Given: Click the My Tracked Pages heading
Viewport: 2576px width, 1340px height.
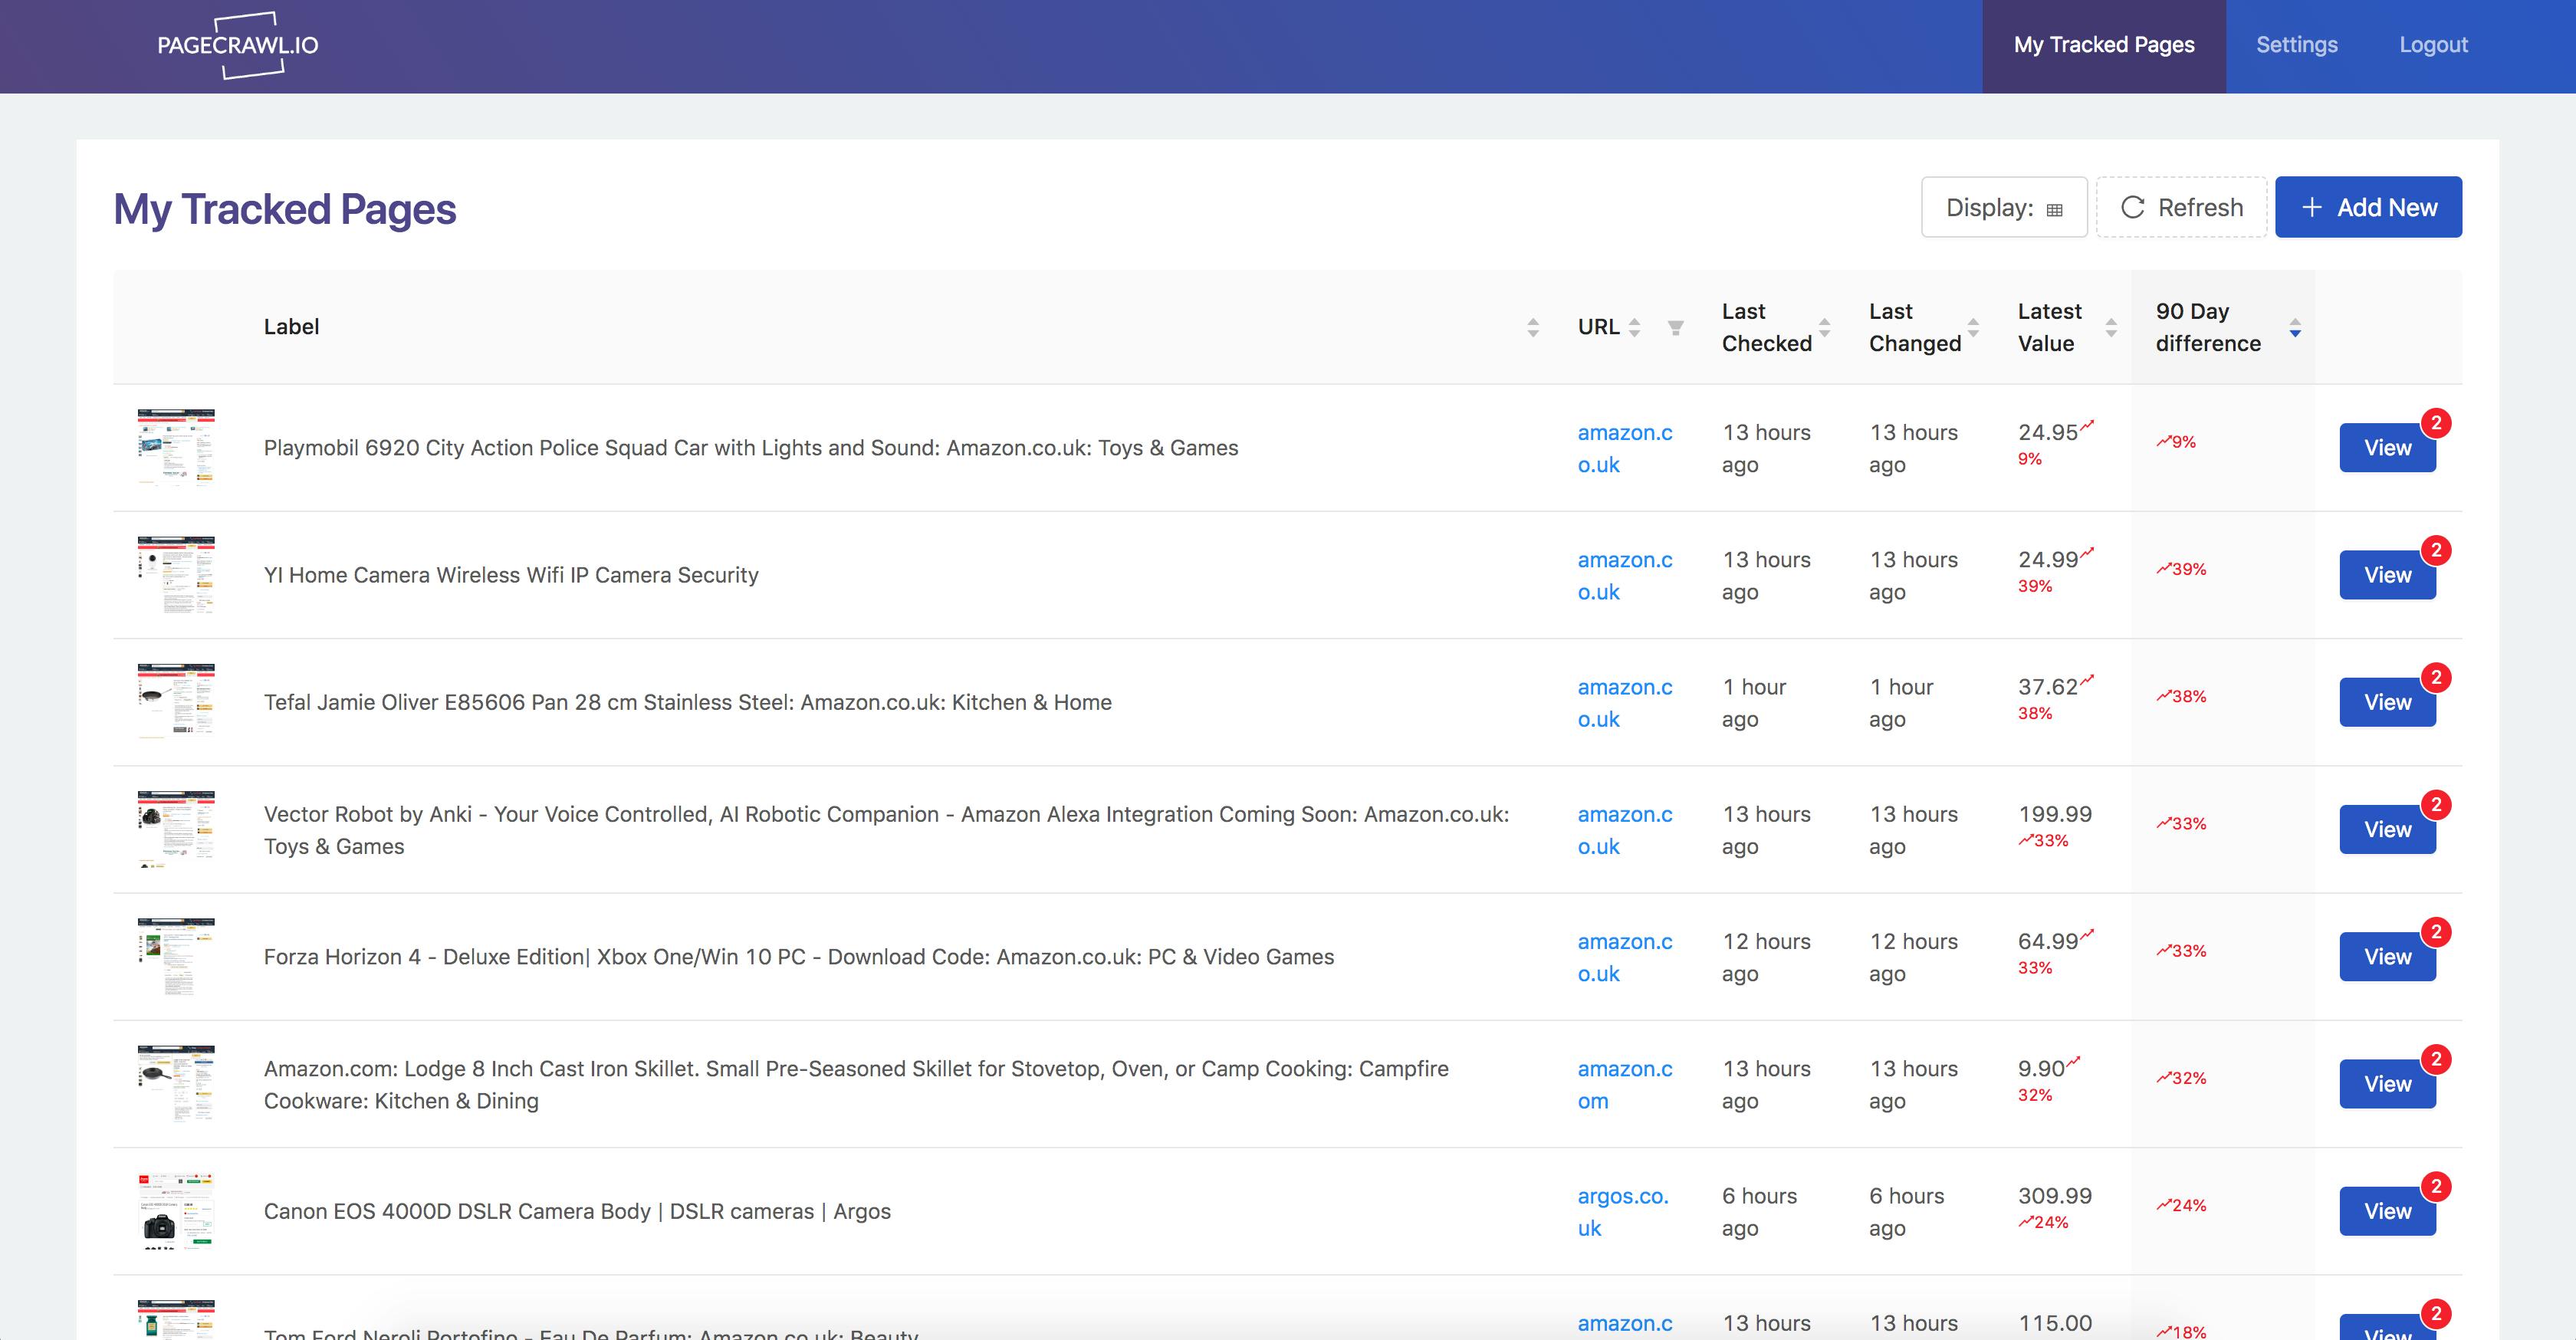Looking at the screenshot, I should pyautogui.click(x=285, y=209).
